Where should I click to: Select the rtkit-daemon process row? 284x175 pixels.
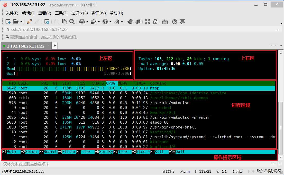pyautogui.click(x=139, y=98)
